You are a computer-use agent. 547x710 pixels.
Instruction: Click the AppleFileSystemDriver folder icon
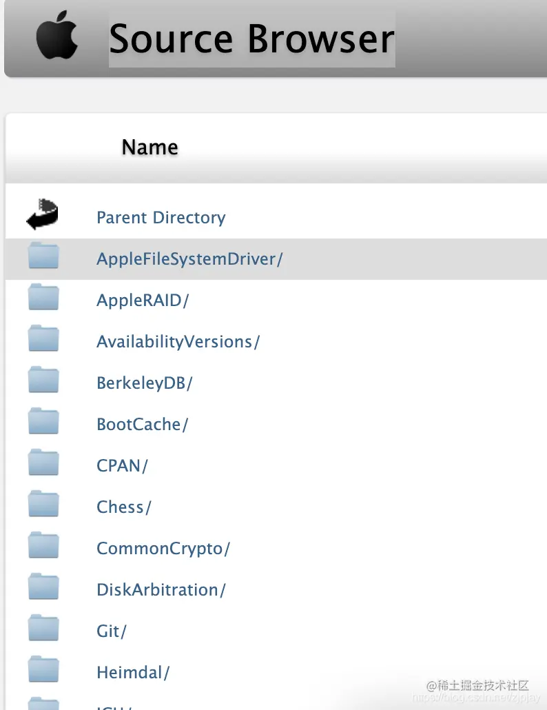pyautogui.click(x=43, y=255)
